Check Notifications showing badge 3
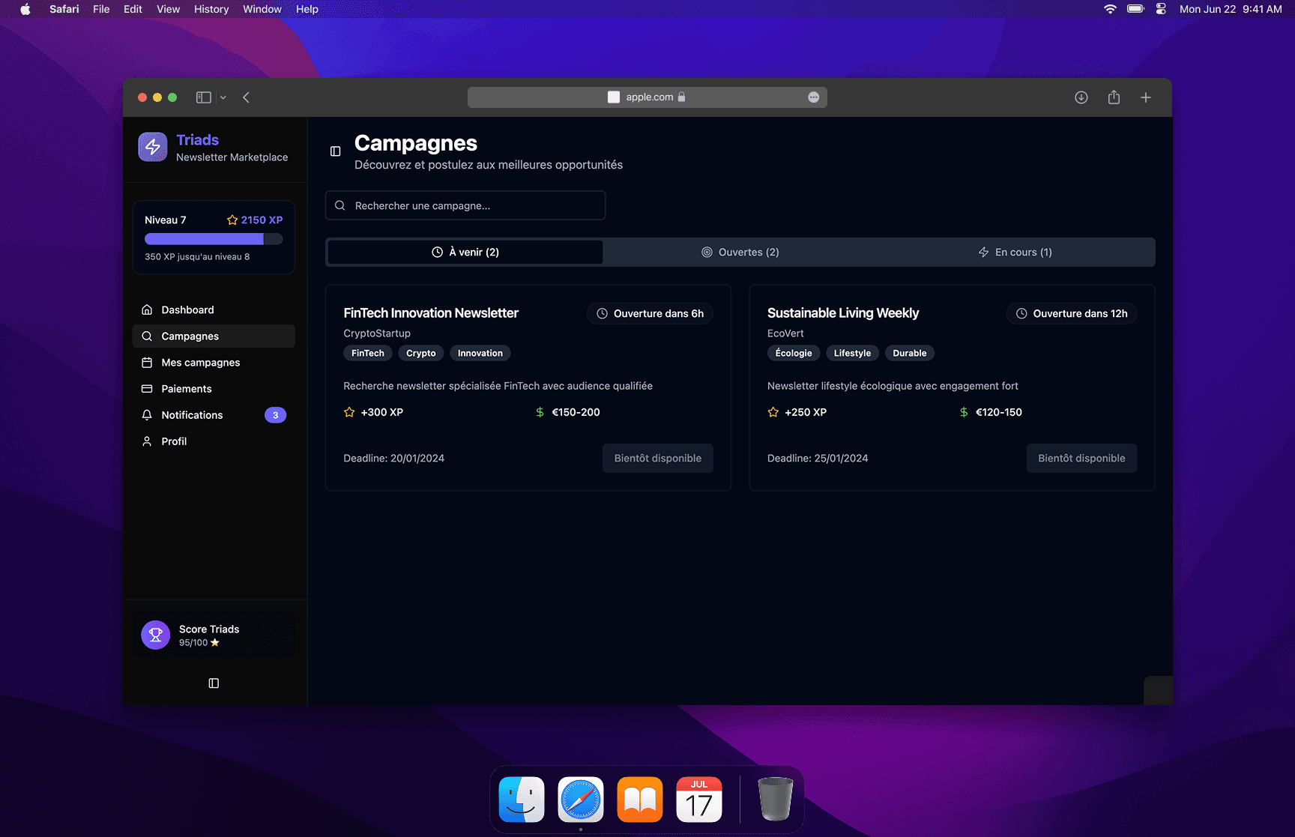 coord(192,414)
